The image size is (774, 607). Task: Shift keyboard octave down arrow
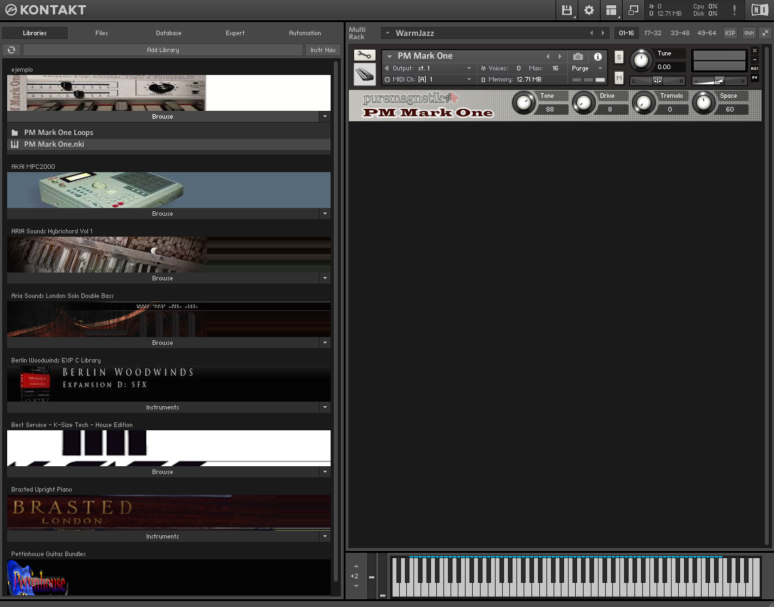[357, 585]
